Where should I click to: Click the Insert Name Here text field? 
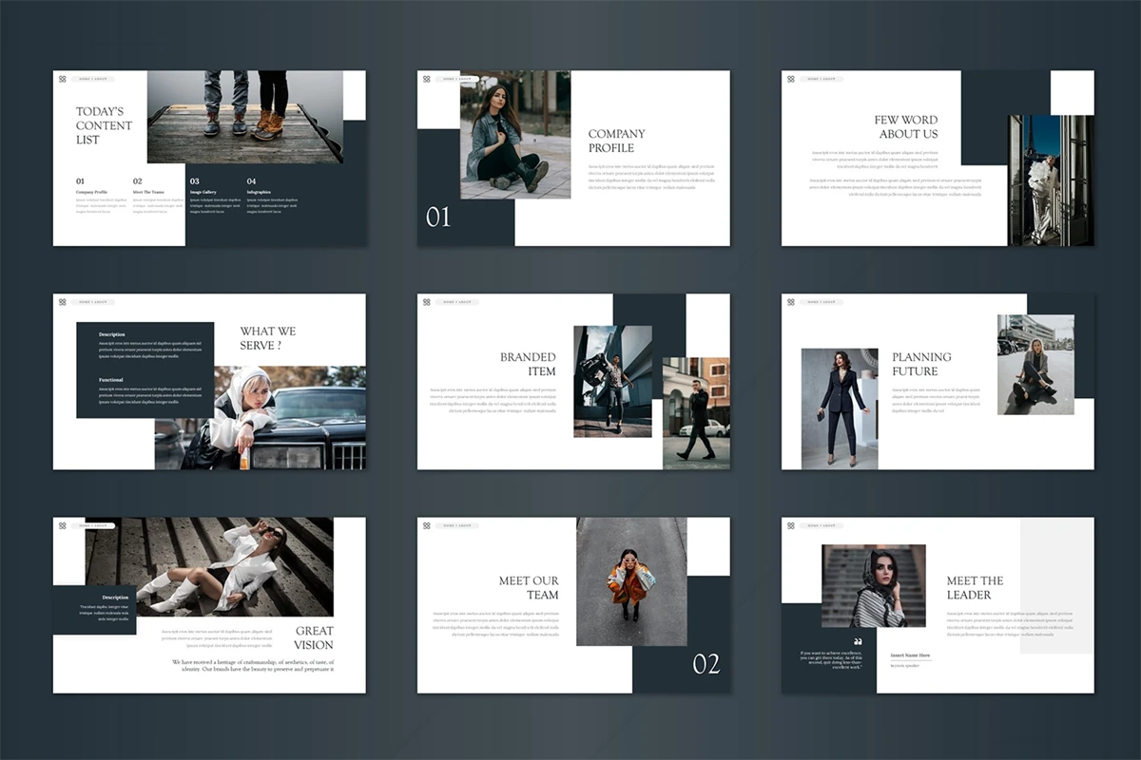point(910,655)
